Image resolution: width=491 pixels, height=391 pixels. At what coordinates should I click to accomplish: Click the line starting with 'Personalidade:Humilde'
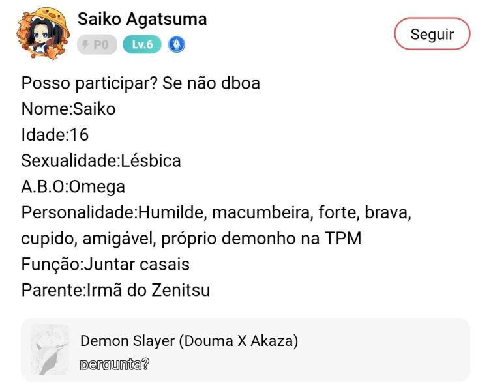pyautogui.click(x=216, y=212)
